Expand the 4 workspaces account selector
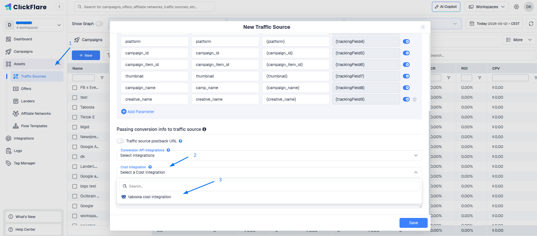Image resolution: width=537 pixels, height=236 pixels. click(33, 25)
